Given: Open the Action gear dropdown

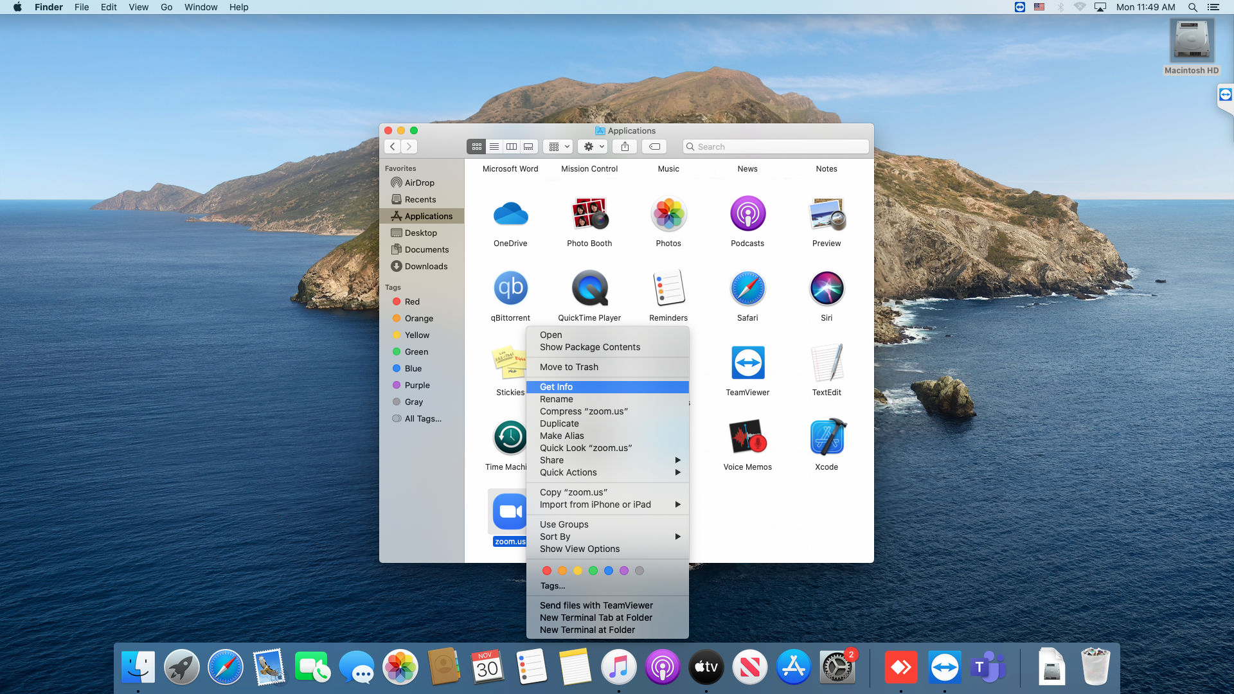Looking at the screenshot, I should pyautogui.click(x=592, y=147).
